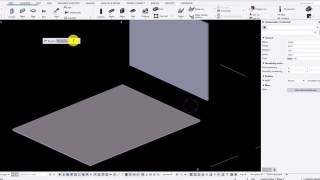Click the Profile field
The image size is (320, 180).
click(x=303, y=46)
